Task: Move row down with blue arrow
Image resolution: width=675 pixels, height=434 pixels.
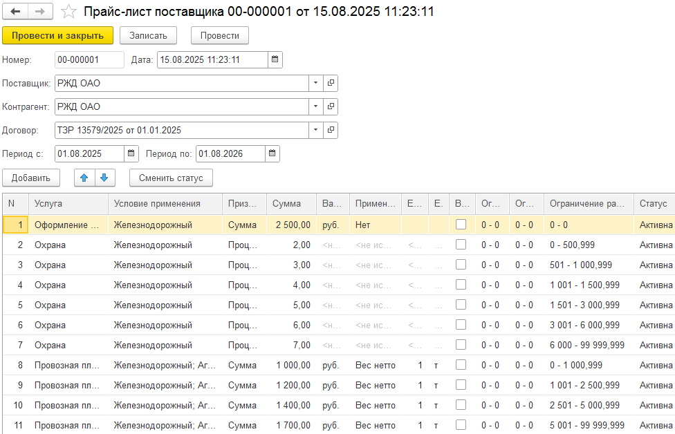Action: pos(104,178)
